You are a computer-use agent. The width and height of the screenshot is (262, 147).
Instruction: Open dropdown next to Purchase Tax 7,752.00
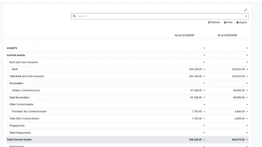pos(204,111)
